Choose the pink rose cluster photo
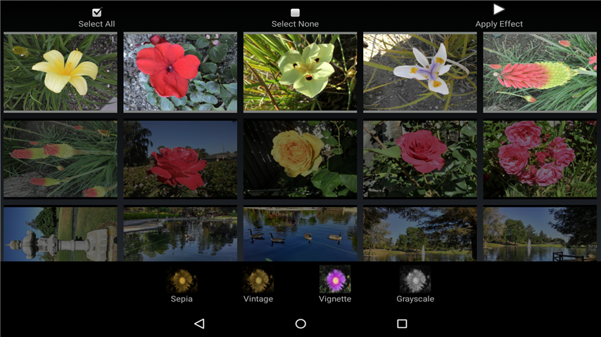Viewport: 601px width, 337px height. click(540, 159)
